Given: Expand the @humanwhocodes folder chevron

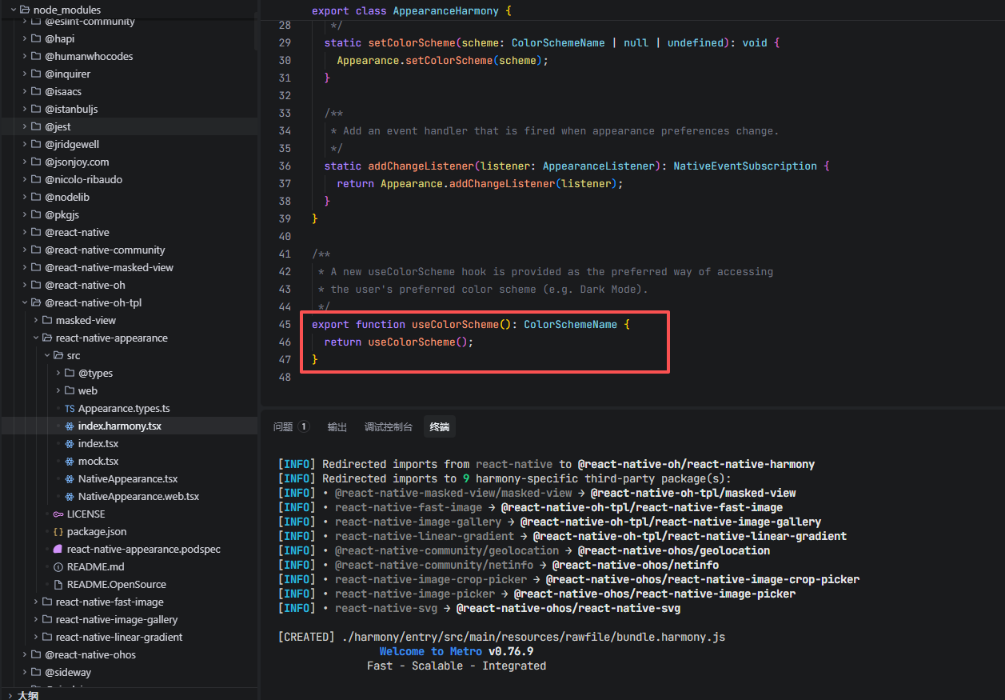Looking at the screenshot, I should point(25,56).
